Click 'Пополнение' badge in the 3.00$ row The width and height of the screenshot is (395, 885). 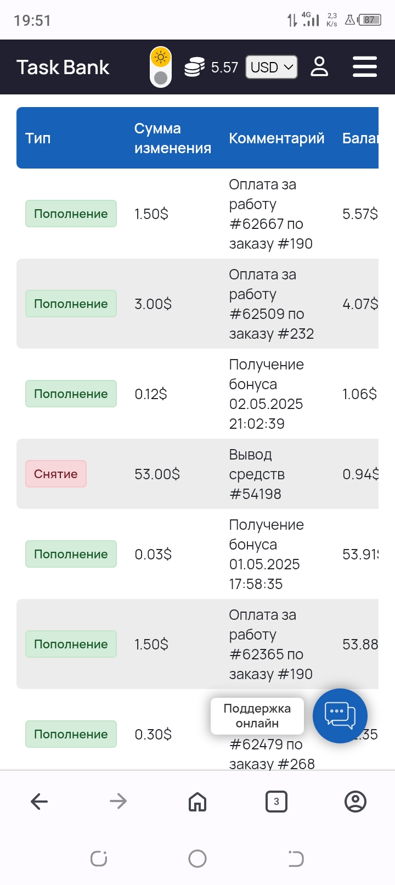pos(71,304)
